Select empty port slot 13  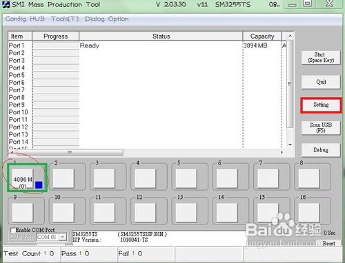(186, 213)
